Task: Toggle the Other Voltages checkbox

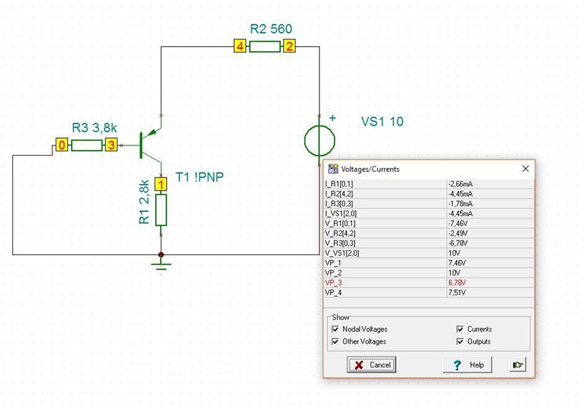Action: click(335, 341)
